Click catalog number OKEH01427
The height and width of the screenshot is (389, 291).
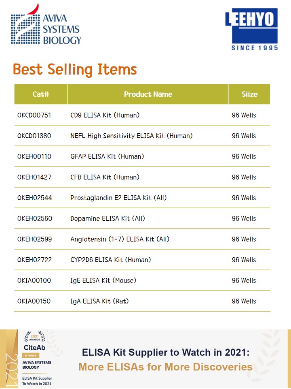(x=34, y=177)
